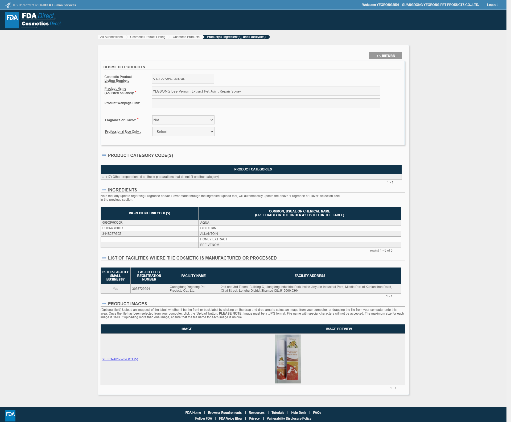This screenshot has width=511, height=422.
Task: Click UNII code PDC6A3C0OX
Action: (x=113, y=228)
